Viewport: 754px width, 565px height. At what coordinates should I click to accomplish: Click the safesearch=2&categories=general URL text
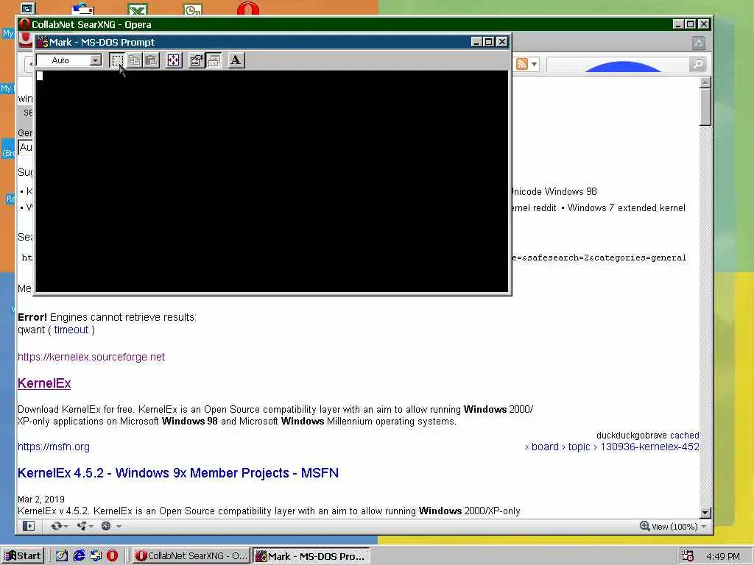[x=599, y=258]
